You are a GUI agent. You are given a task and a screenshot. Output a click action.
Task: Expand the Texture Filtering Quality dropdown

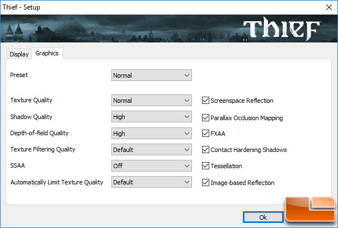pos(151,150)
